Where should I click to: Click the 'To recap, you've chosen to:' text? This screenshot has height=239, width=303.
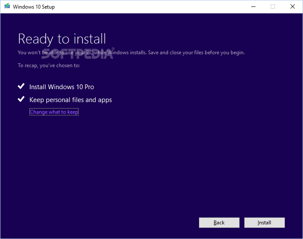coord(49,65)
